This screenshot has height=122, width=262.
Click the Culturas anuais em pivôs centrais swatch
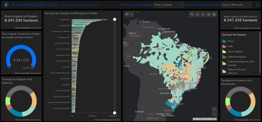224,63
